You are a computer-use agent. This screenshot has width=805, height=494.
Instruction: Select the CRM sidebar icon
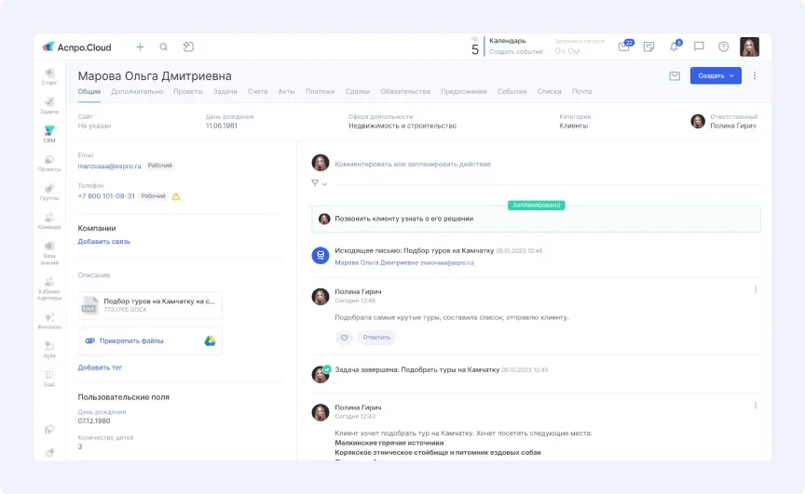pyautogui.click(x=49, y=134)
